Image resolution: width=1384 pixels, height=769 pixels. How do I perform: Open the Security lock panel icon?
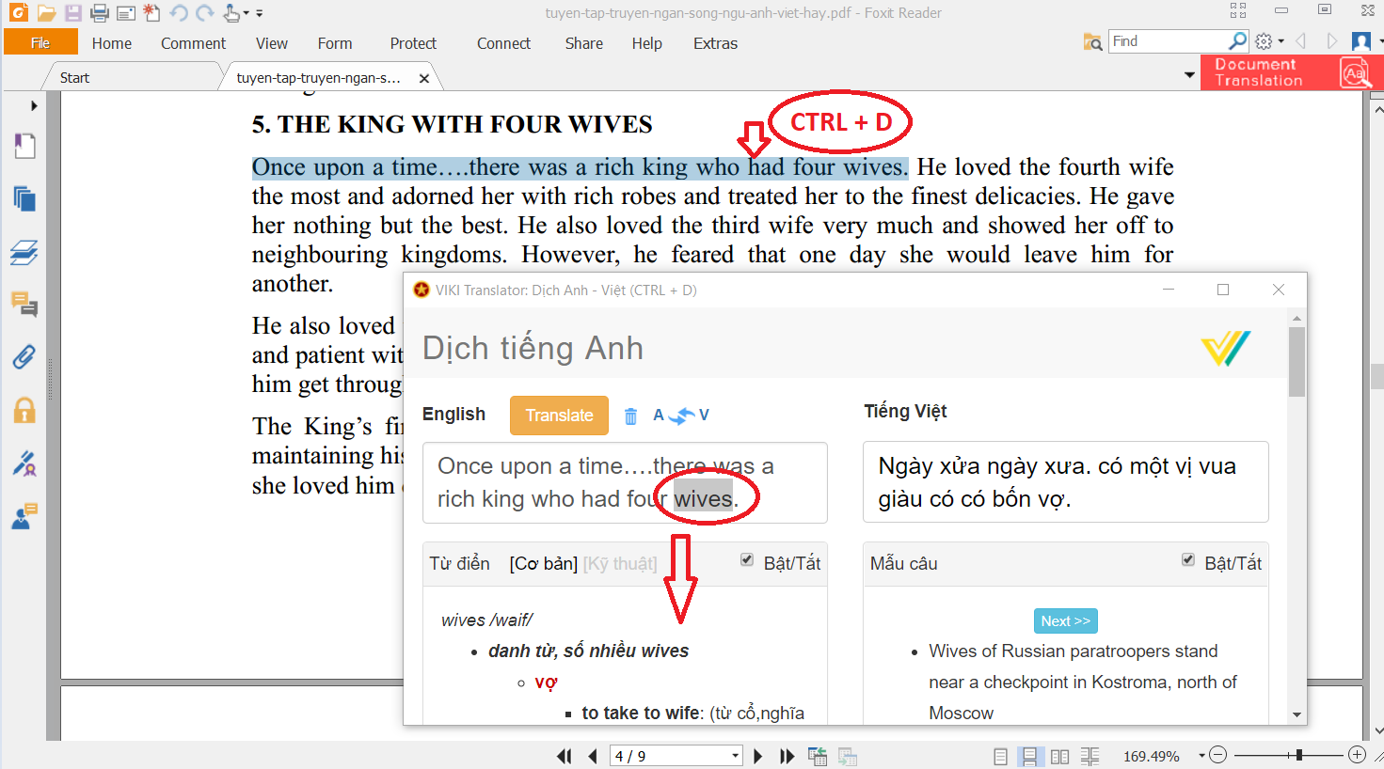coord(24,410)
